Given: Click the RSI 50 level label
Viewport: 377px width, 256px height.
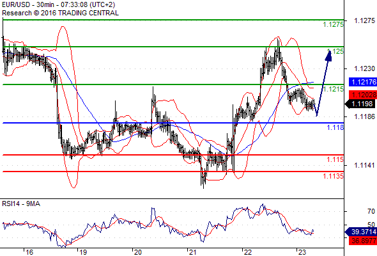Looking at the screenshot, I should [x=371, y=225].
